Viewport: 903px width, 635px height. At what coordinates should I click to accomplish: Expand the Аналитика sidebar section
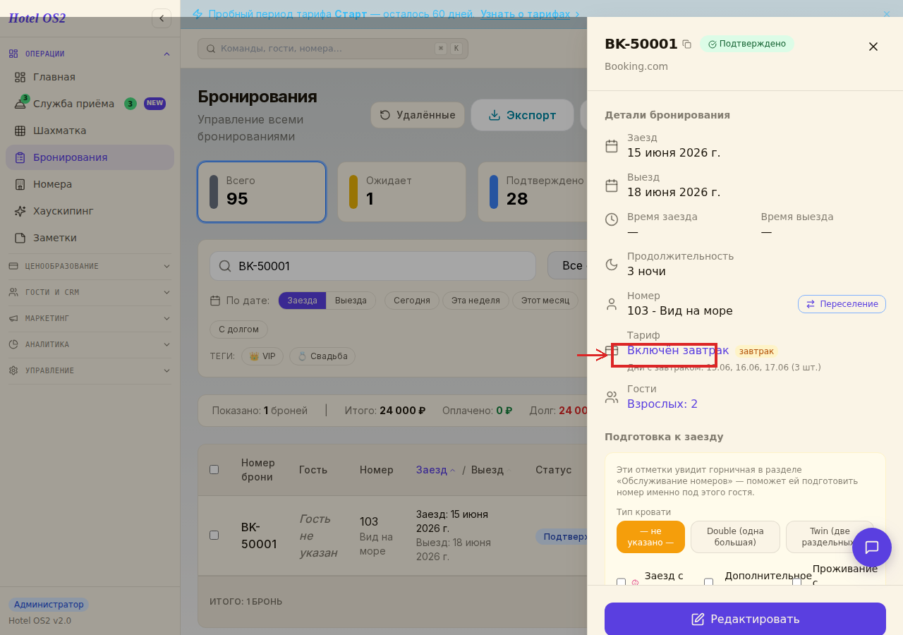(x=90, y=344)
